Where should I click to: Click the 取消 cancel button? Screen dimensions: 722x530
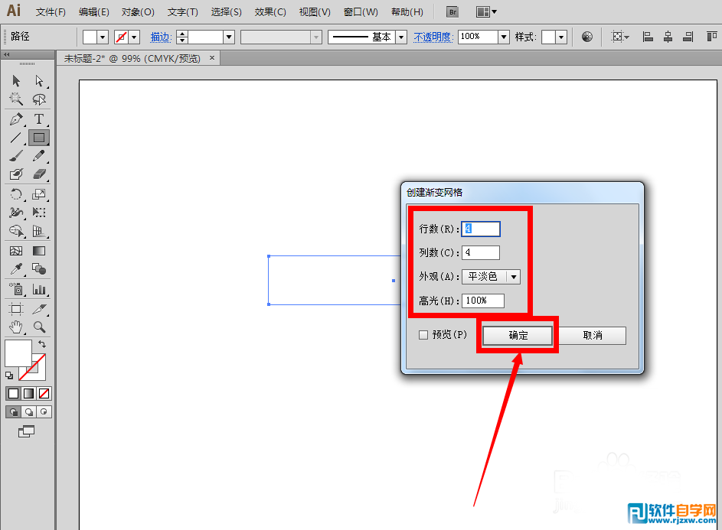[x=592, y=336]
